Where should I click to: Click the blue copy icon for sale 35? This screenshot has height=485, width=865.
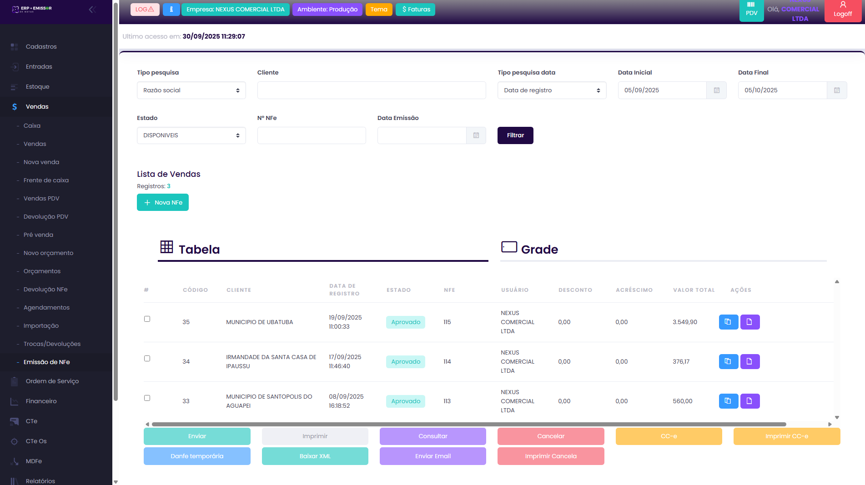(x=728, y=322)
